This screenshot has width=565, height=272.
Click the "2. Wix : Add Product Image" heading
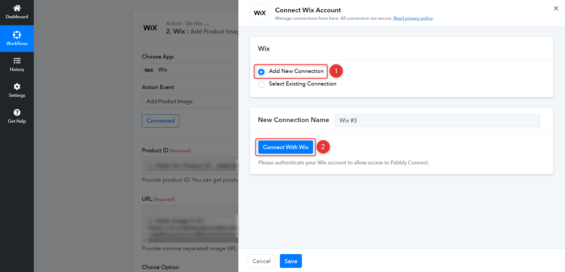(202, 31)
